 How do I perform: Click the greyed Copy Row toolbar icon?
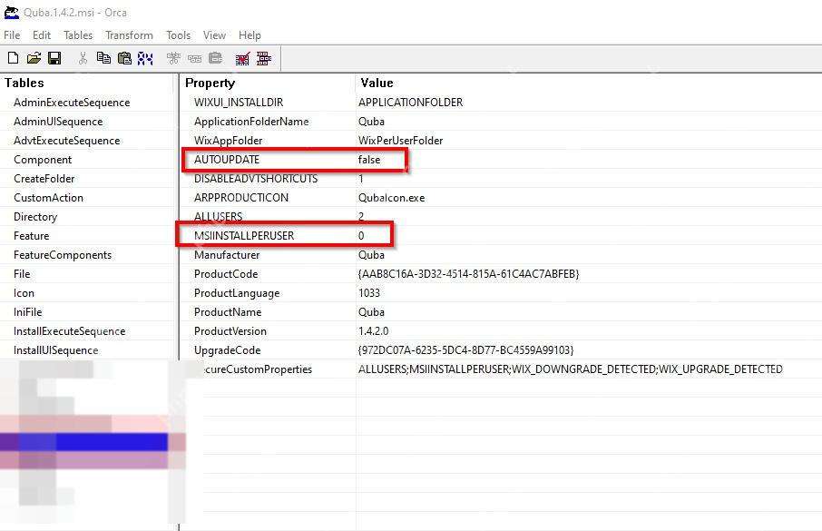(x=194, y=58)
